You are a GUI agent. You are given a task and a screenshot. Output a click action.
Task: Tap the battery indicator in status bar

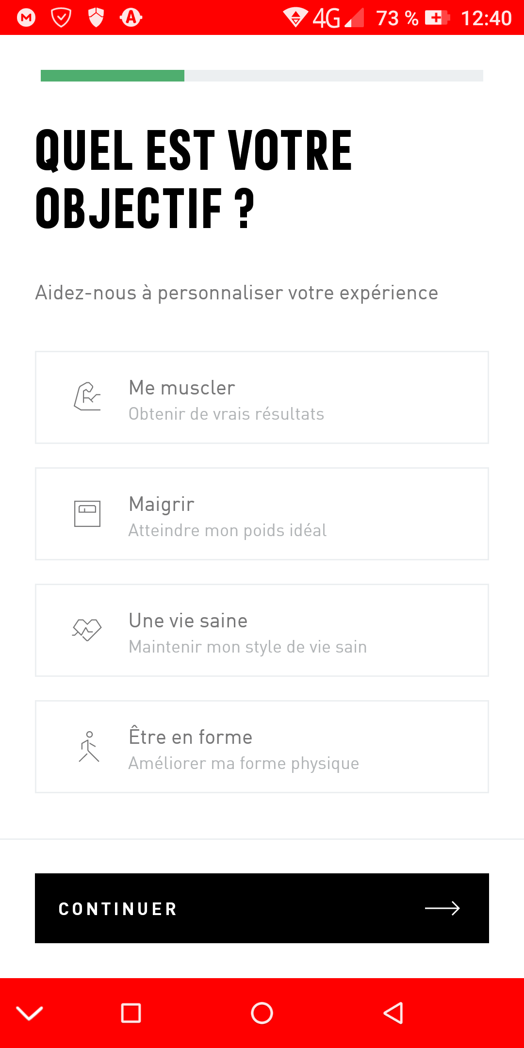[x=437, y=18]
